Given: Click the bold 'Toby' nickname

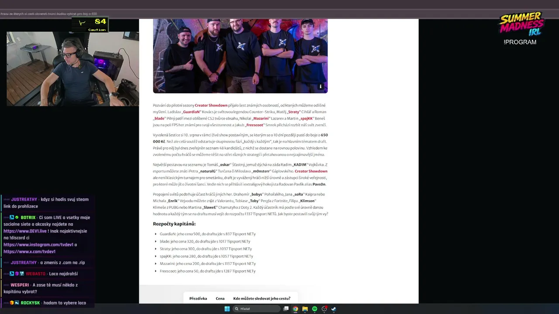Looking at the screenshot, I should [x=254, y=201].
